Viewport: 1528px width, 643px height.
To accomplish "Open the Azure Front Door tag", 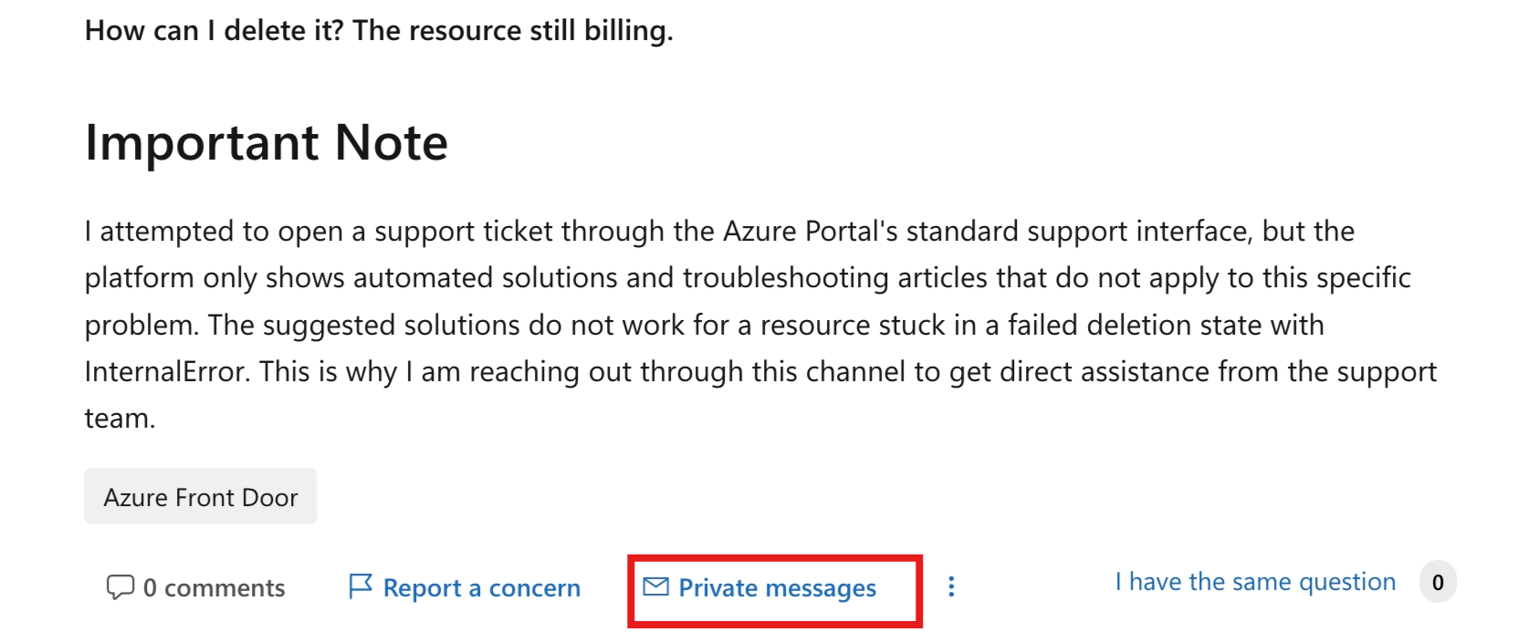I will coord(201,497).
